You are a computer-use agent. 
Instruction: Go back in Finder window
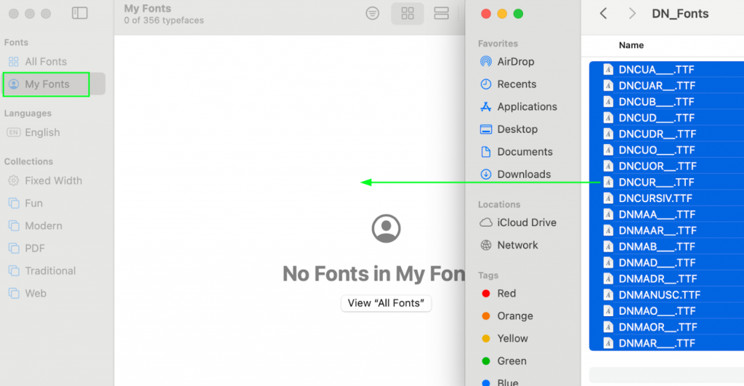click(x=603, y=14)
